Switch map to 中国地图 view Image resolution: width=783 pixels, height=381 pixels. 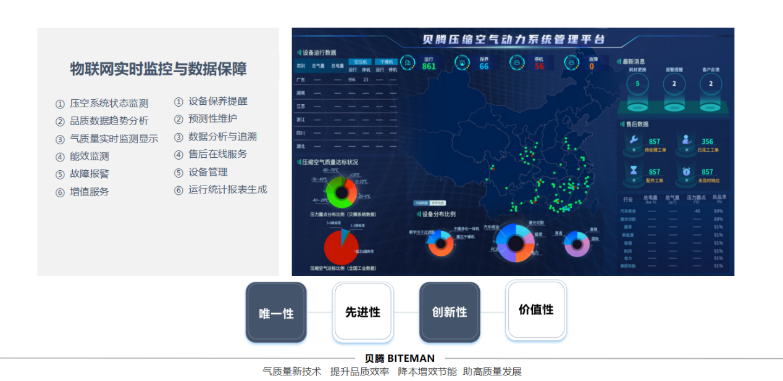421,202
